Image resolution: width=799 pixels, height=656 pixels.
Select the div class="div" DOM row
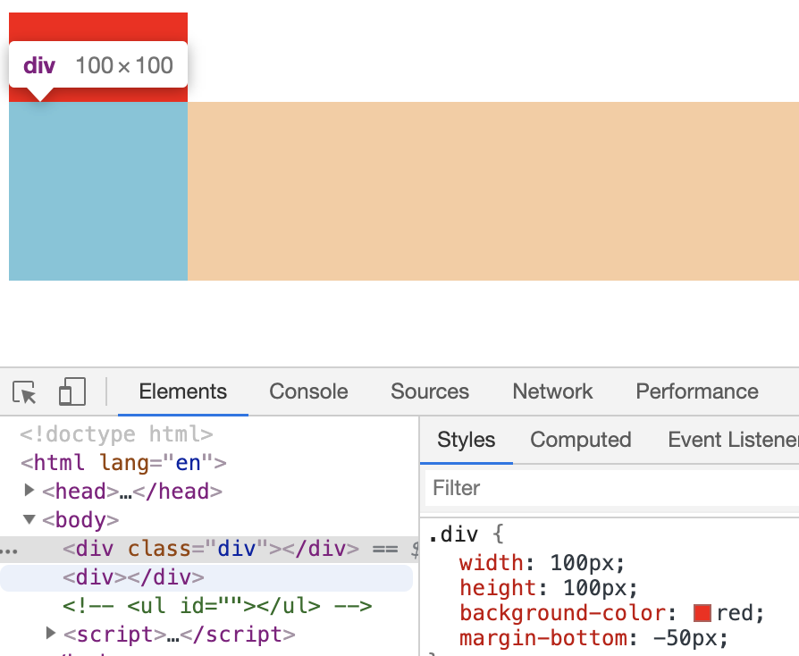(x=209, y=549)
